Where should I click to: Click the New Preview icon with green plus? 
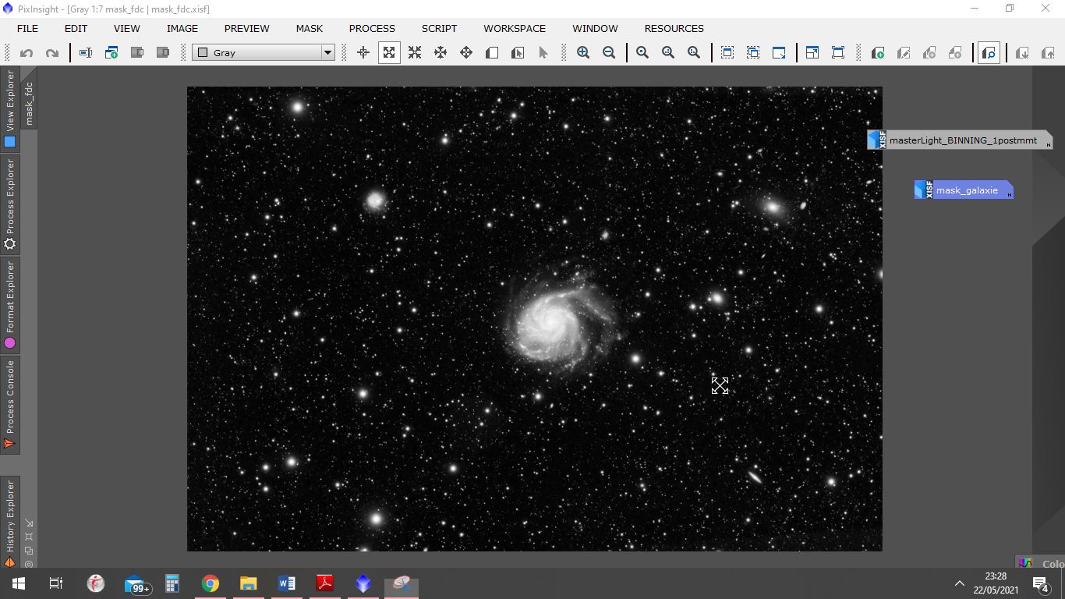coord(877,53)
